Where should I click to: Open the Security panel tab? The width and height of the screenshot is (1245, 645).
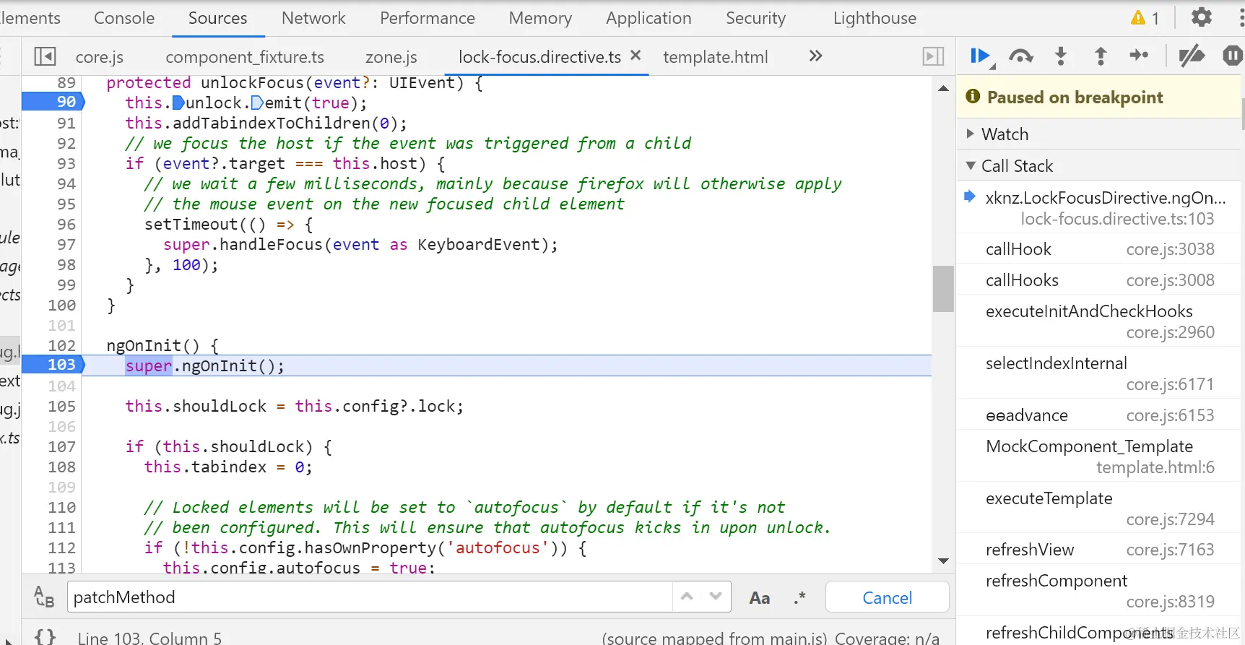click(x=755, y=18)
